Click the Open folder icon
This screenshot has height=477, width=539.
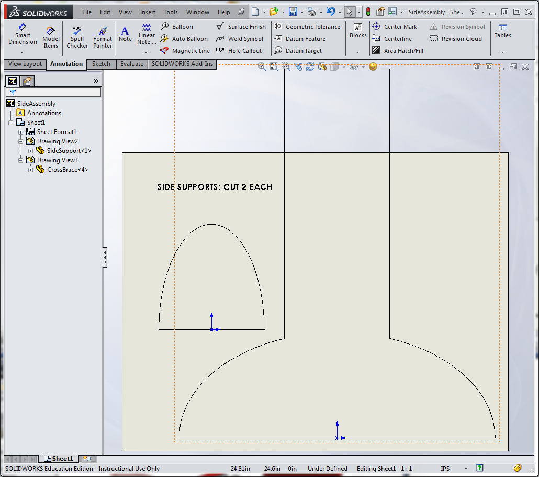point(274,12)
